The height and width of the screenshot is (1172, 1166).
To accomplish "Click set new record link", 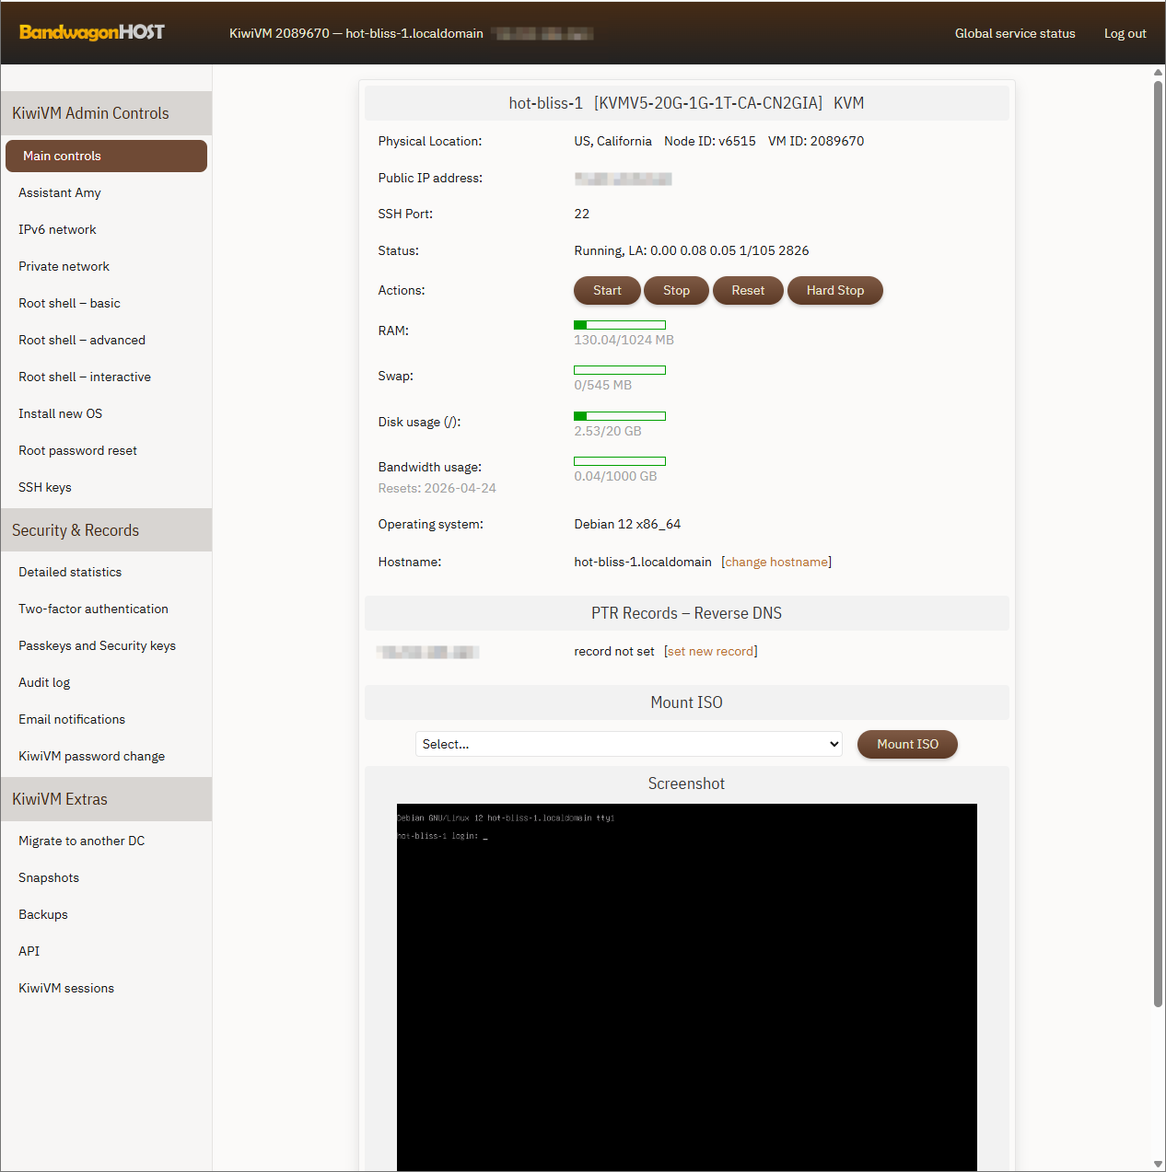I will pyautogui.click(x=710, y=651).
